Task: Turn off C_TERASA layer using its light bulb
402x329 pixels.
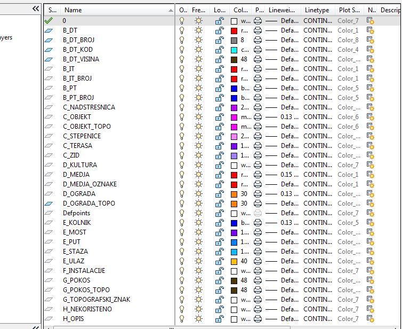Action: tap(182, 146)
